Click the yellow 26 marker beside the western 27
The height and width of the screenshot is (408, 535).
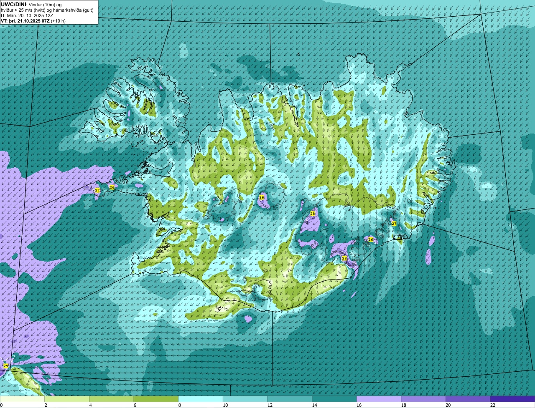tap(112, 187)
